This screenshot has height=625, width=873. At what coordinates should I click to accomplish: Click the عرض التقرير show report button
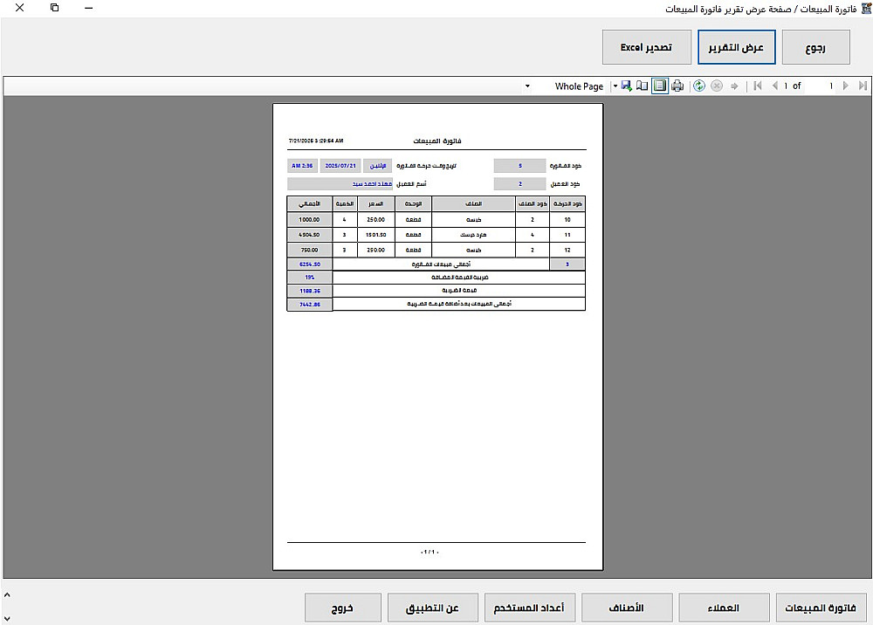tap(736, 47)
